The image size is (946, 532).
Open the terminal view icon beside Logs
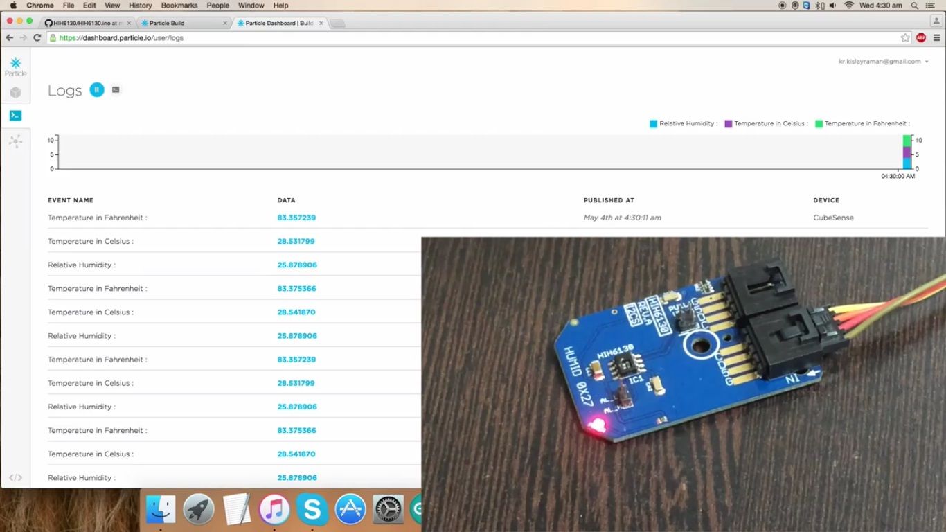click(x=115, y=89)
